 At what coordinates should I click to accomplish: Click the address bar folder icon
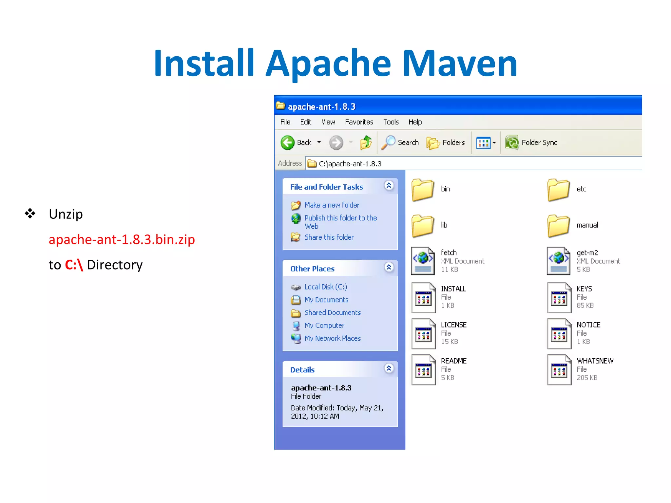(x=312, y=163)
